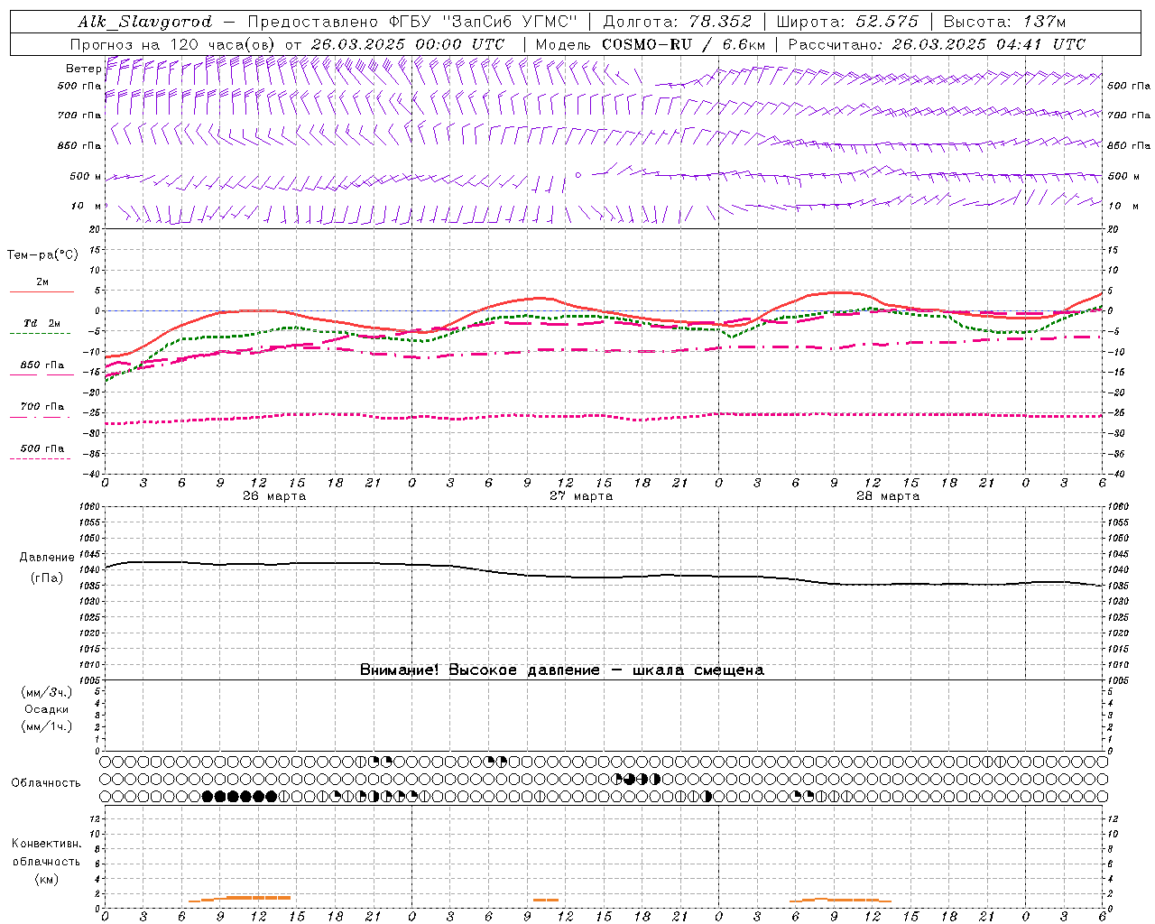Click the 'Осадки' precipitation label

[47, 709]
